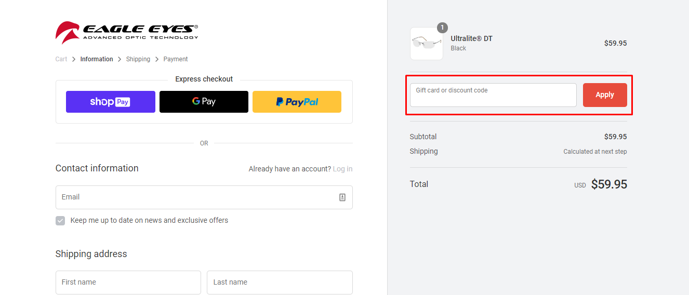This screenshot has height=295, width=689.
Task: Click the Log in link
Action: 342,169
